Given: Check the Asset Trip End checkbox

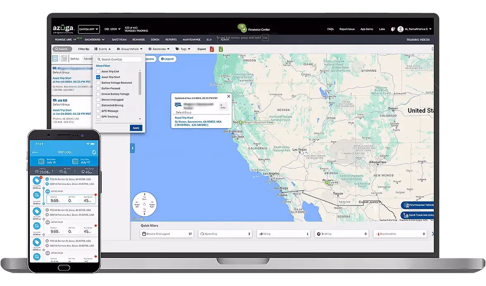Looking at the screenshot, I should [98, 71].
